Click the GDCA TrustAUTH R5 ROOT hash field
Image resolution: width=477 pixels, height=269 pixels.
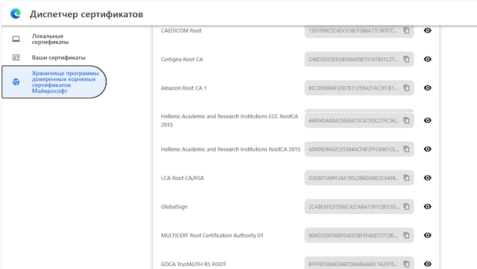point(359,263)
